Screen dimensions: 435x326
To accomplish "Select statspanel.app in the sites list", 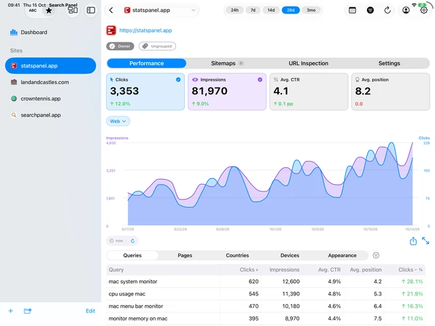I will pyautogui.click(x=50, y=66).
